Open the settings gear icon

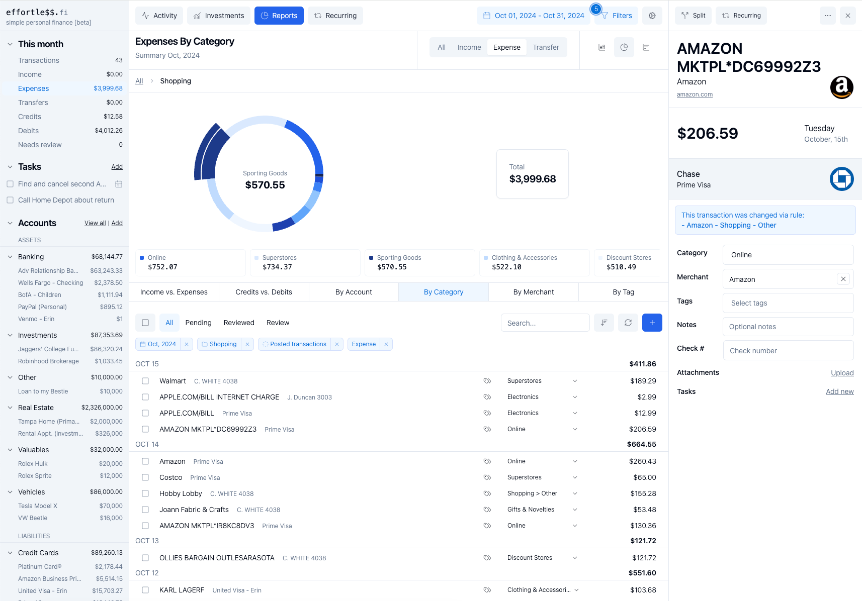652,16
